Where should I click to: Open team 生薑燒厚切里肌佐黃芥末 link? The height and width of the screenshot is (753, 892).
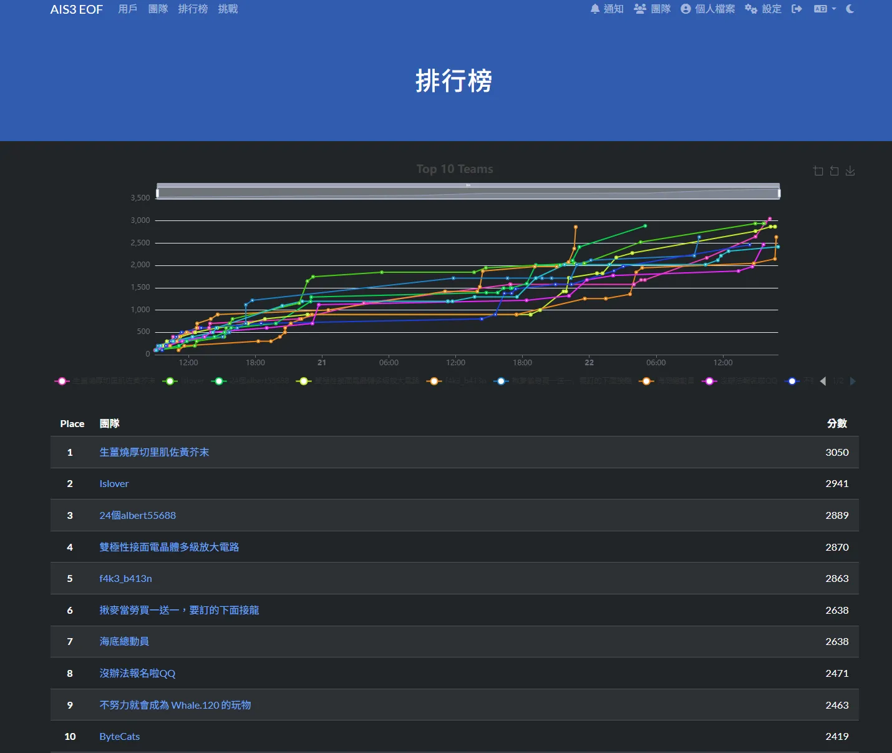[x=154, y=452]
